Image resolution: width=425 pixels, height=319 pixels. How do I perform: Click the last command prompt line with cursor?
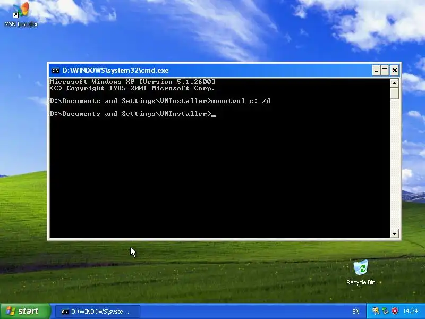tap(132, 114)
